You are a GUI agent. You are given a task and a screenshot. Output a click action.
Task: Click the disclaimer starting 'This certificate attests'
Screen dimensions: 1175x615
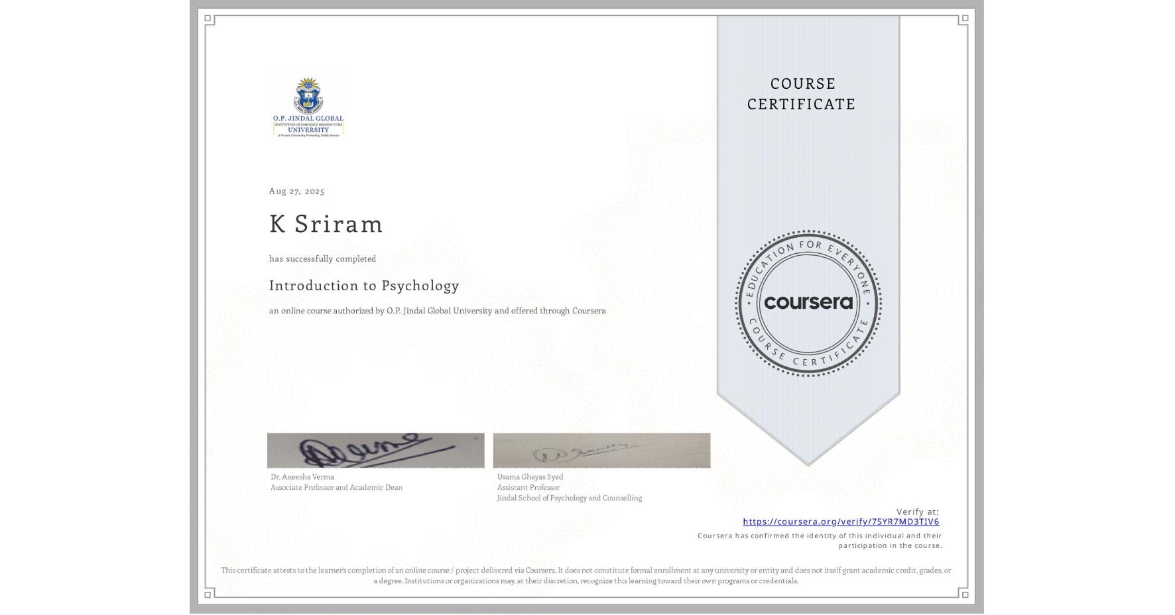tap(586, 575)
